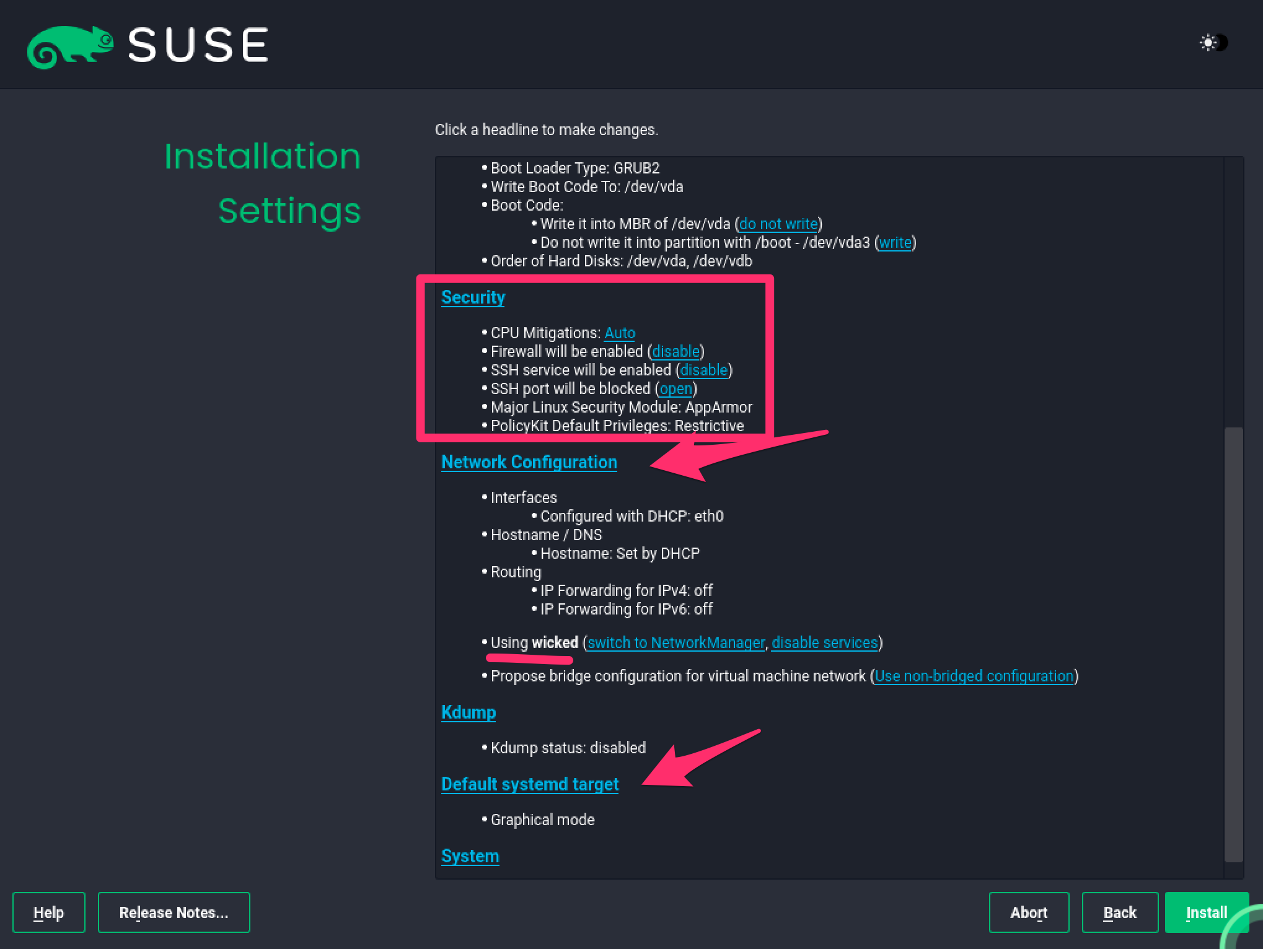Image resolution: width=1263 pixels, height=949 pixels.
Task: Click 'PolicyKit Default Privileges: Restrictive' line
Action: [x=617, y=426]
